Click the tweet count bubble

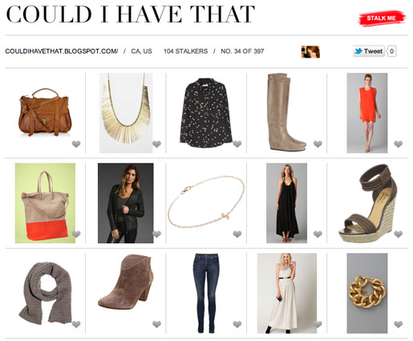coord(391,51)
